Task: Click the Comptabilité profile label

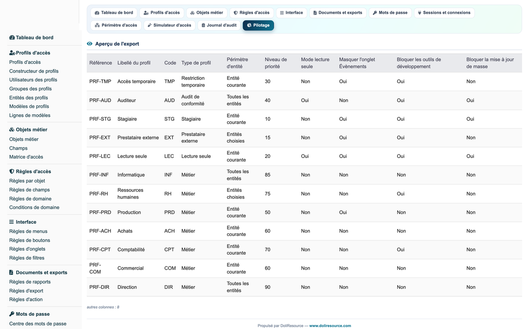Action: tap(131, 250)
